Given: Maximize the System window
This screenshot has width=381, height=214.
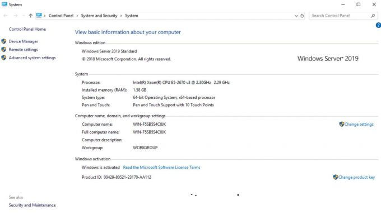Looking at the screenshot, I should 359,4.
